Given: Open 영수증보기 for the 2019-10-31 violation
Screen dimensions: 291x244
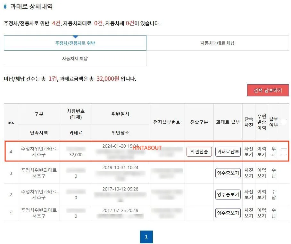Looking at the screenshot, I should point(228,173).
